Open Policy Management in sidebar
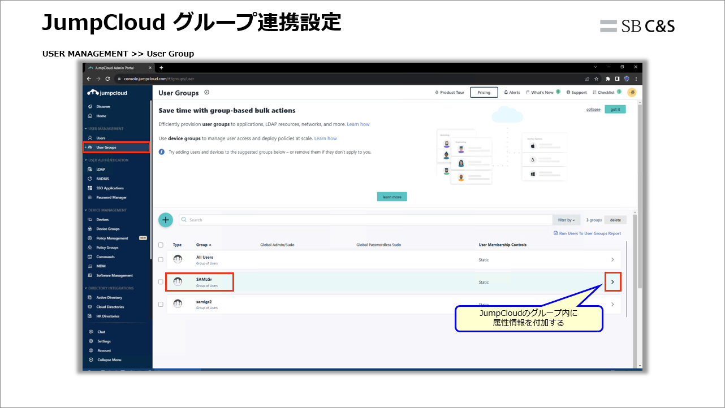This screenshot has width=725, height=408. coord(112,238)
